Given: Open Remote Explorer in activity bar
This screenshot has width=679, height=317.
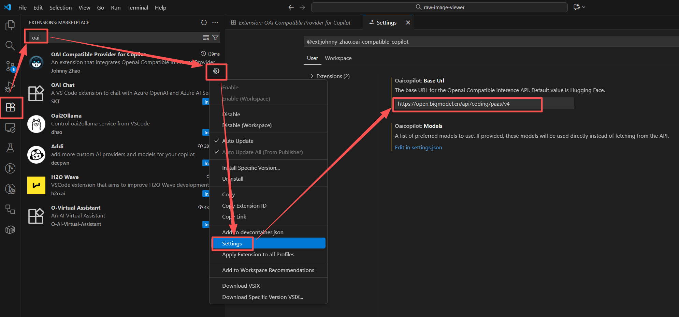Looking at the screenshot, I should pyautogui.click(x=10, y=128).
